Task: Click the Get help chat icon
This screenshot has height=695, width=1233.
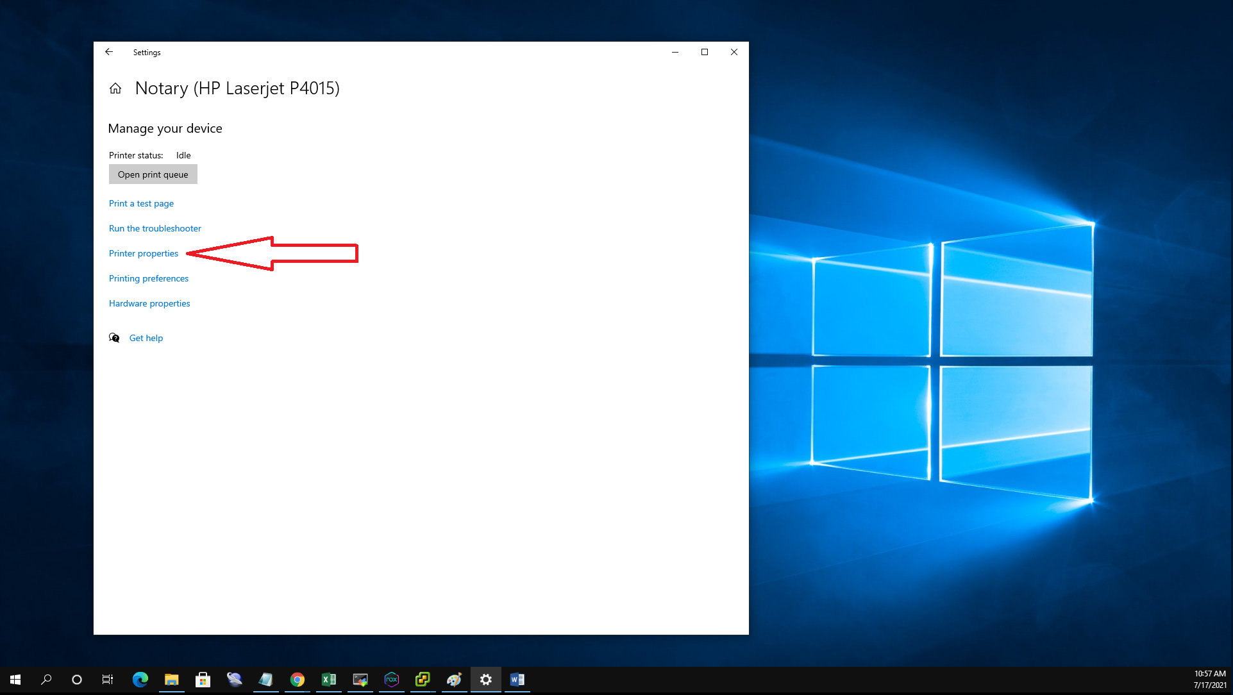Action: point(114,338)
